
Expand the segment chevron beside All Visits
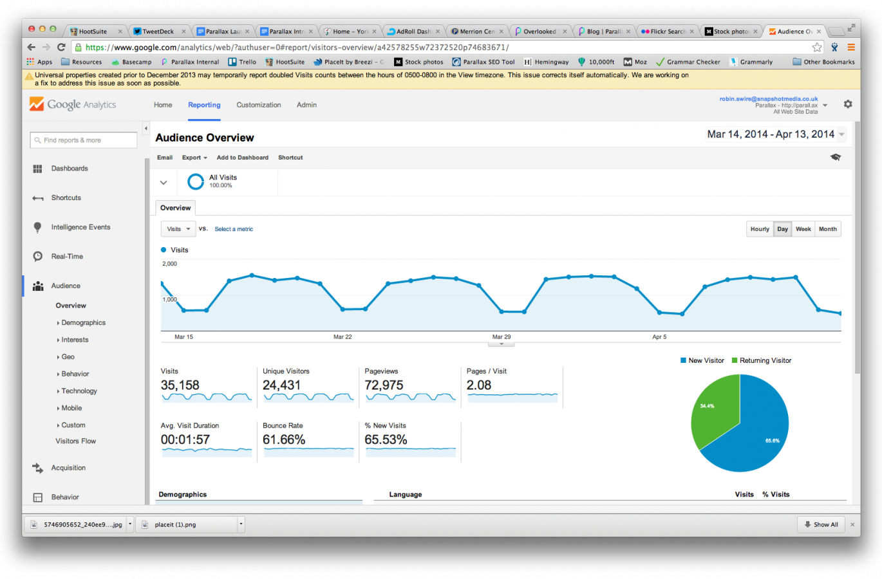tap(164, 183)
